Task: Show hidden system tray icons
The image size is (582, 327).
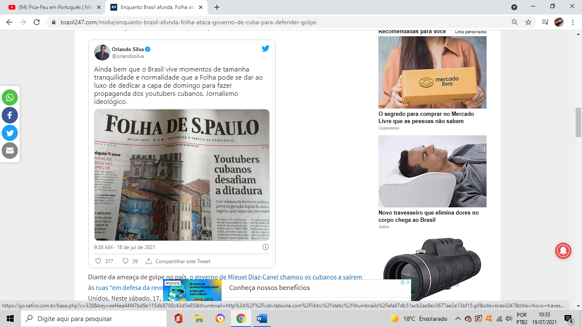Action: pyautogui.click(x=458, y=318)
